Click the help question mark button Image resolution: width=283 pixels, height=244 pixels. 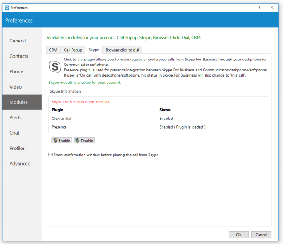tap(259, 7)
